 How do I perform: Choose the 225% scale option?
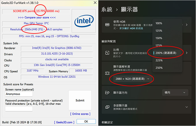click(x=167, y=60)
